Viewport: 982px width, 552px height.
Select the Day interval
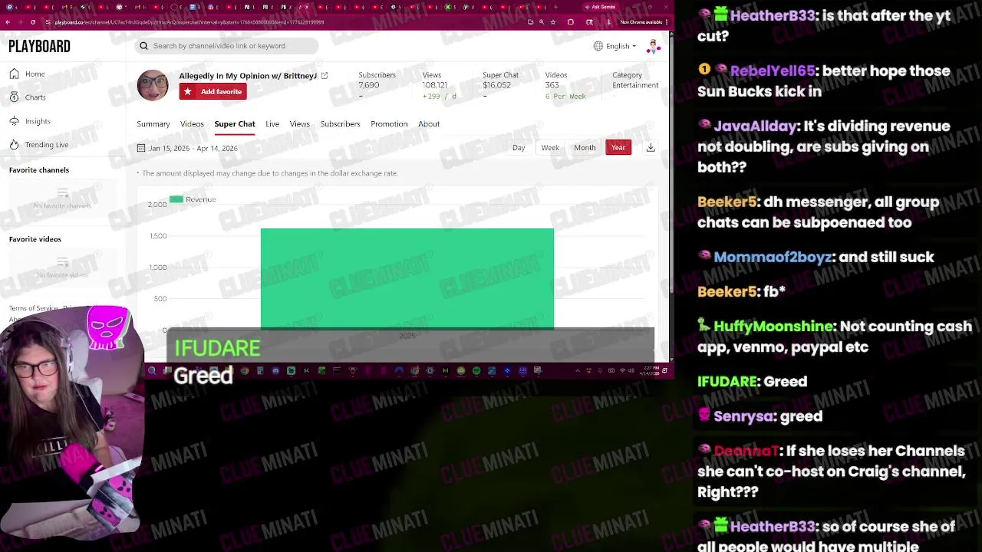519,148
